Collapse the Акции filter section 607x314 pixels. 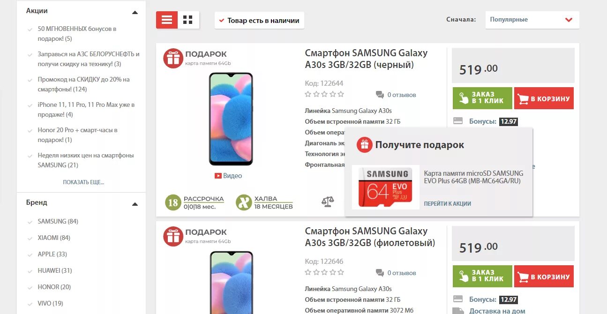pyautogui.click(x=135, y=12)
